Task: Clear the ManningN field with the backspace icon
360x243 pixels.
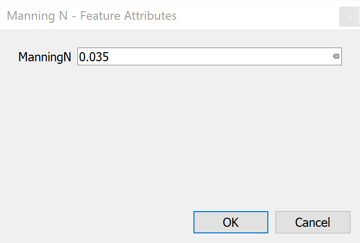Action: (336, 57)
